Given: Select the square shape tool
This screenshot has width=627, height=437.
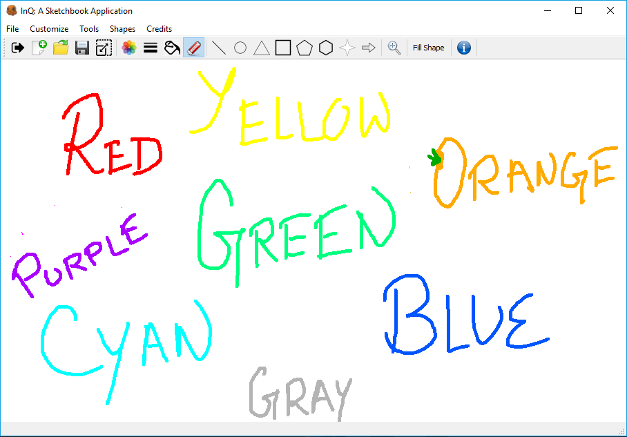Looking at the screenshot, I should [283, 48].
